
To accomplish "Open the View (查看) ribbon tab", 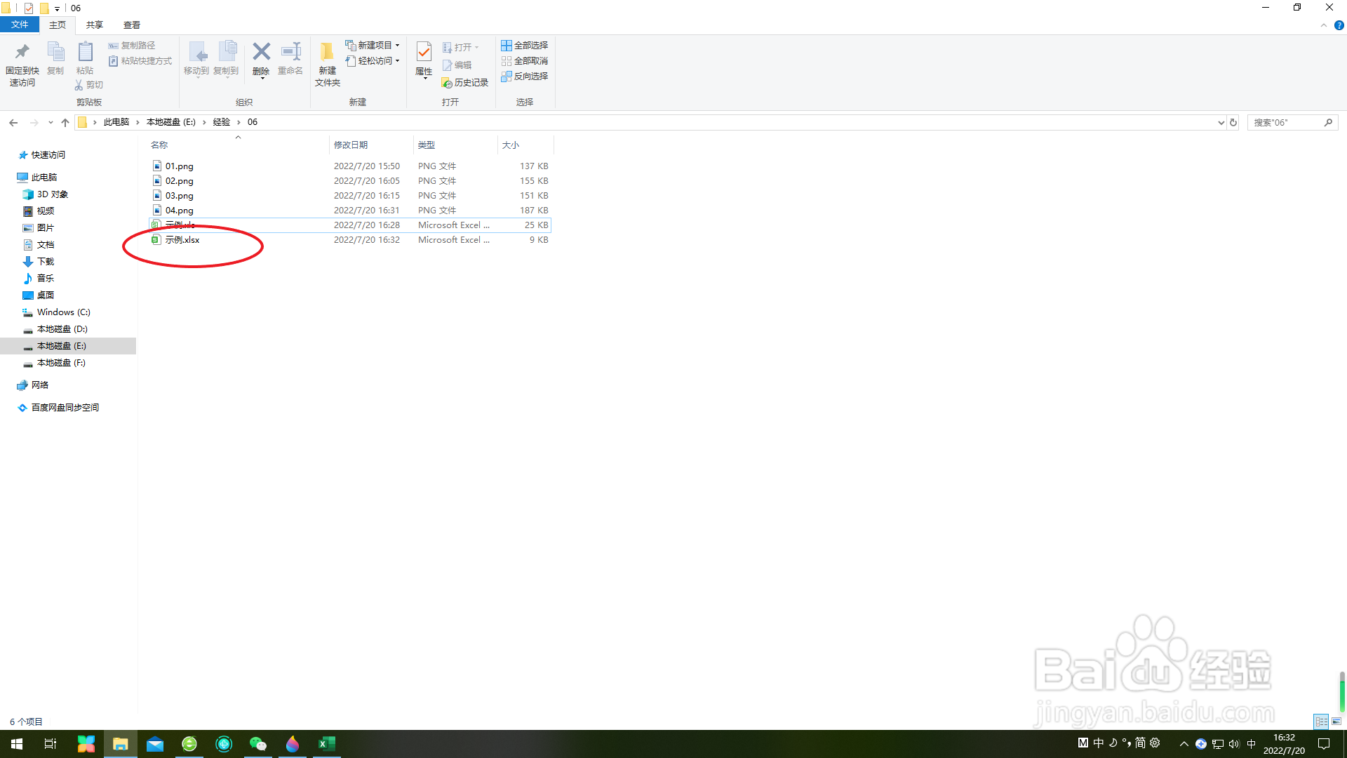I will [x=131, y=25].
